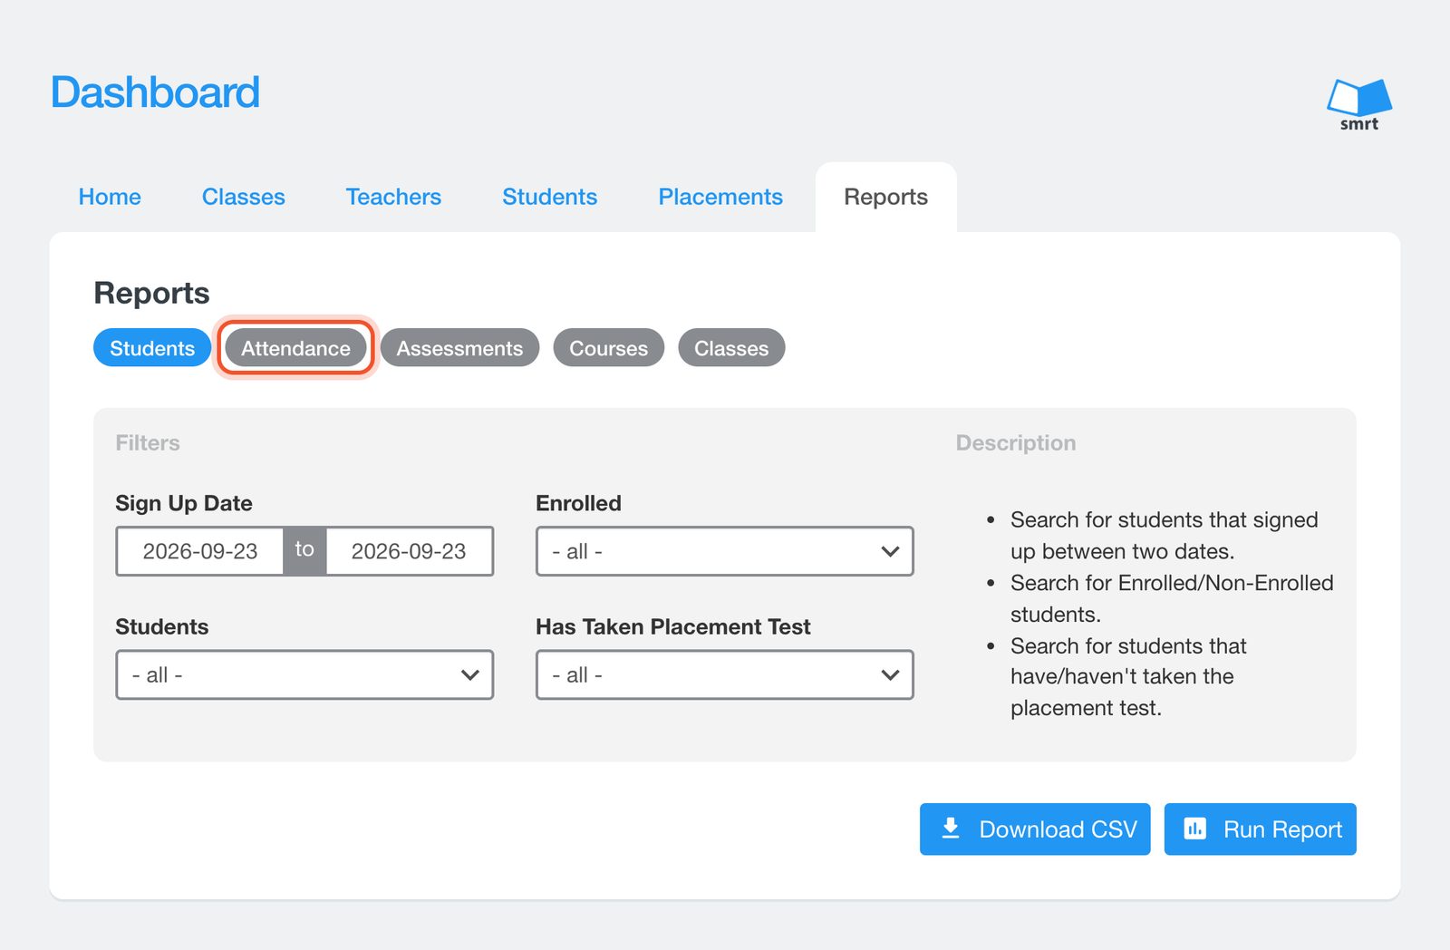
Task: Click the Sign Up Date end field
Action: coord(409,551)
